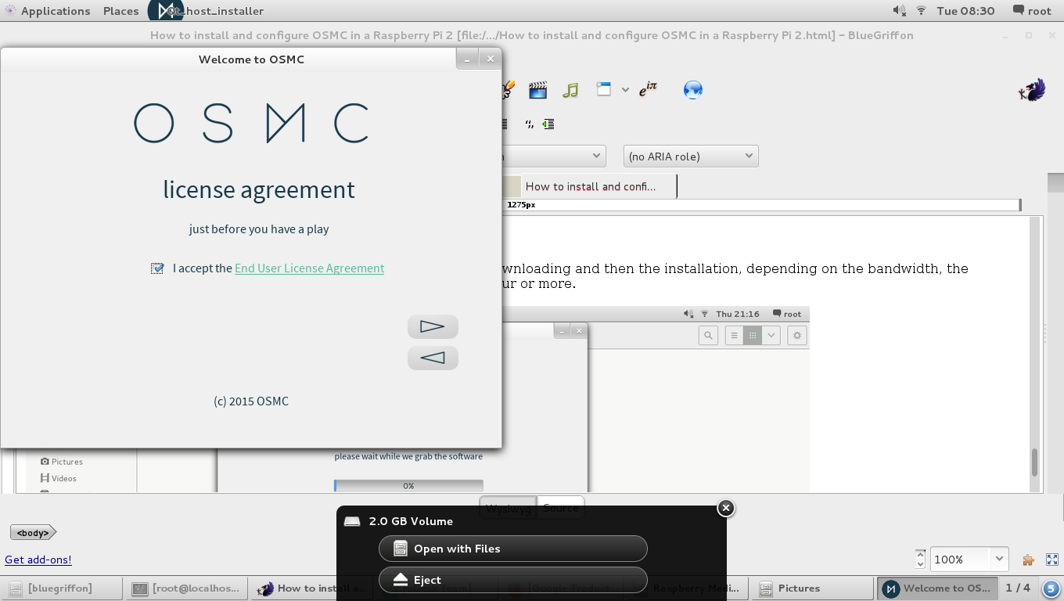The height and width of the screenshot is (601, 1064).
Task: Click list view icon in embedded screenshot
Action: (x=734, y=336)
